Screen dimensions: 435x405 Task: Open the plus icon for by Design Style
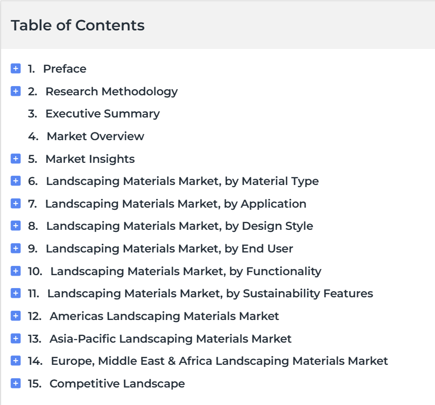coord(15,226)
